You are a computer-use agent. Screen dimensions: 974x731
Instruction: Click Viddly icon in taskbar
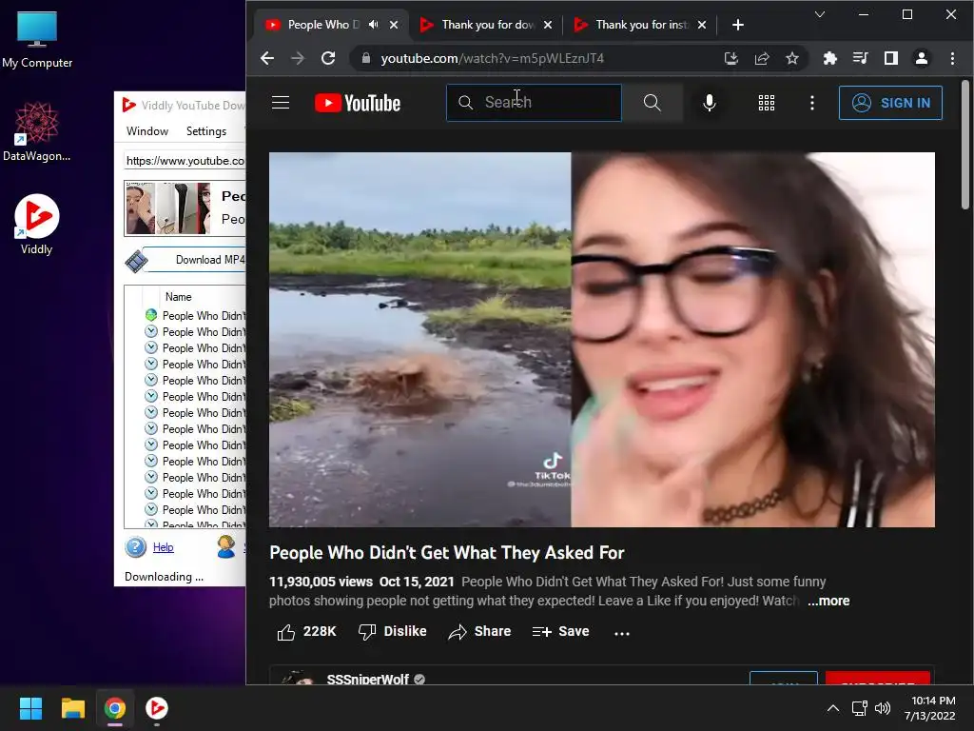pos(157,708)
